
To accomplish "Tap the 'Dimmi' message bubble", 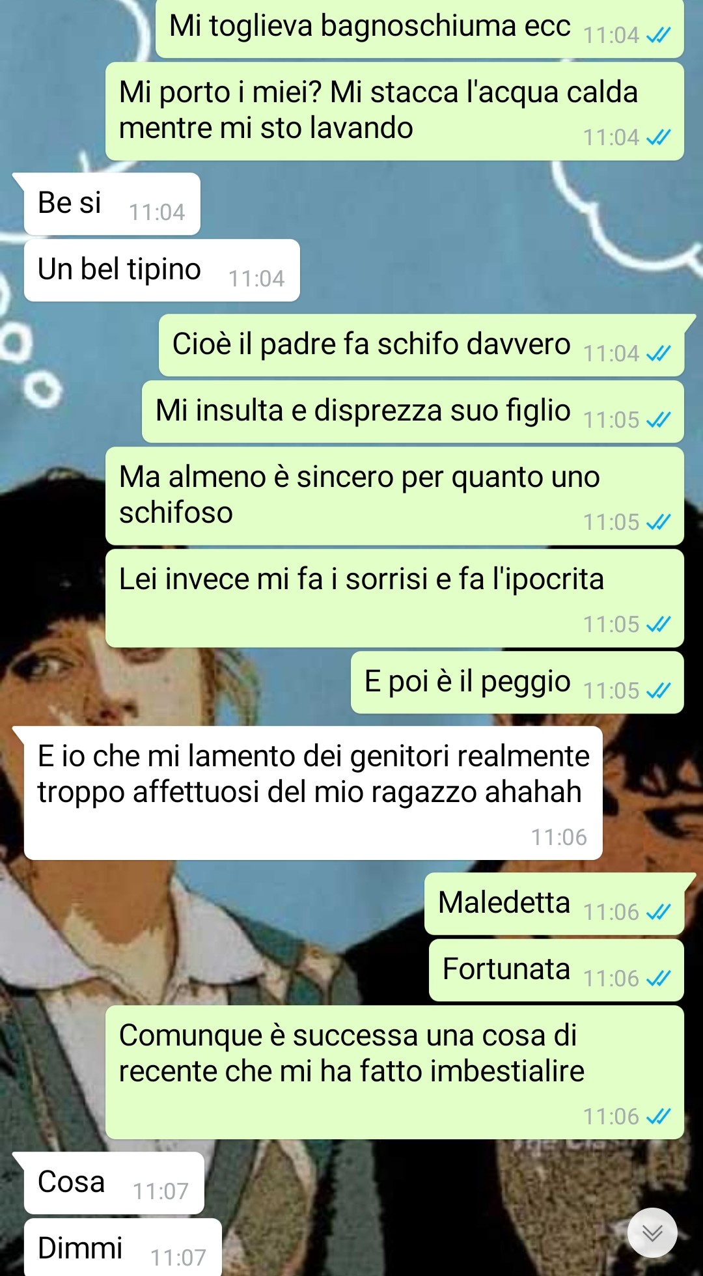I will click(x=123, y=1248).
